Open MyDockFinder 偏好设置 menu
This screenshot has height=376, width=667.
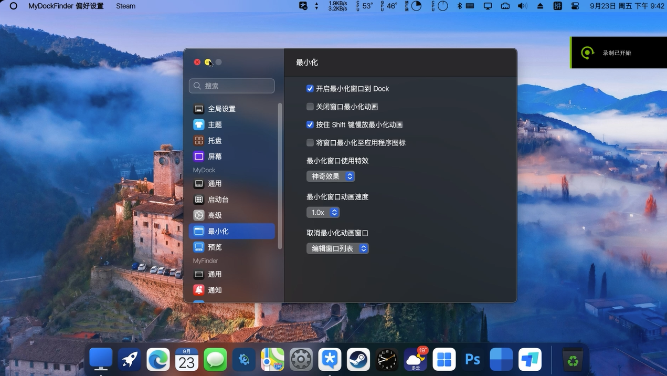(66, 6)
